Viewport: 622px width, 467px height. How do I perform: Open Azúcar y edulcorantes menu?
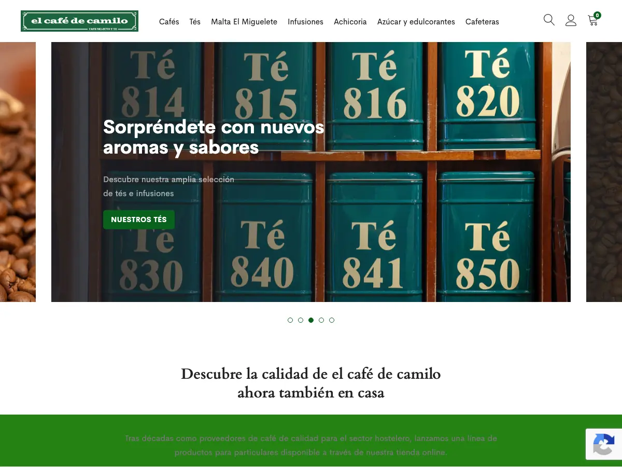point(416,22)
